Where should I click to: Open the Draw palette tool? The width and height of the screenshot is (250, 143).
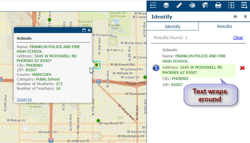point(192,5)
